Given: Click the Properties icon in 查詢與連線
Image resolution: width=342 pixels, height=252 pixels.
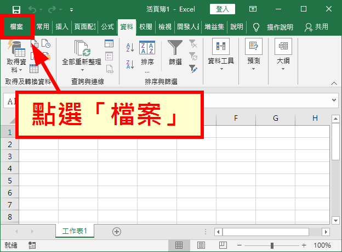Looking at the screenshot, I should (109, 56).
